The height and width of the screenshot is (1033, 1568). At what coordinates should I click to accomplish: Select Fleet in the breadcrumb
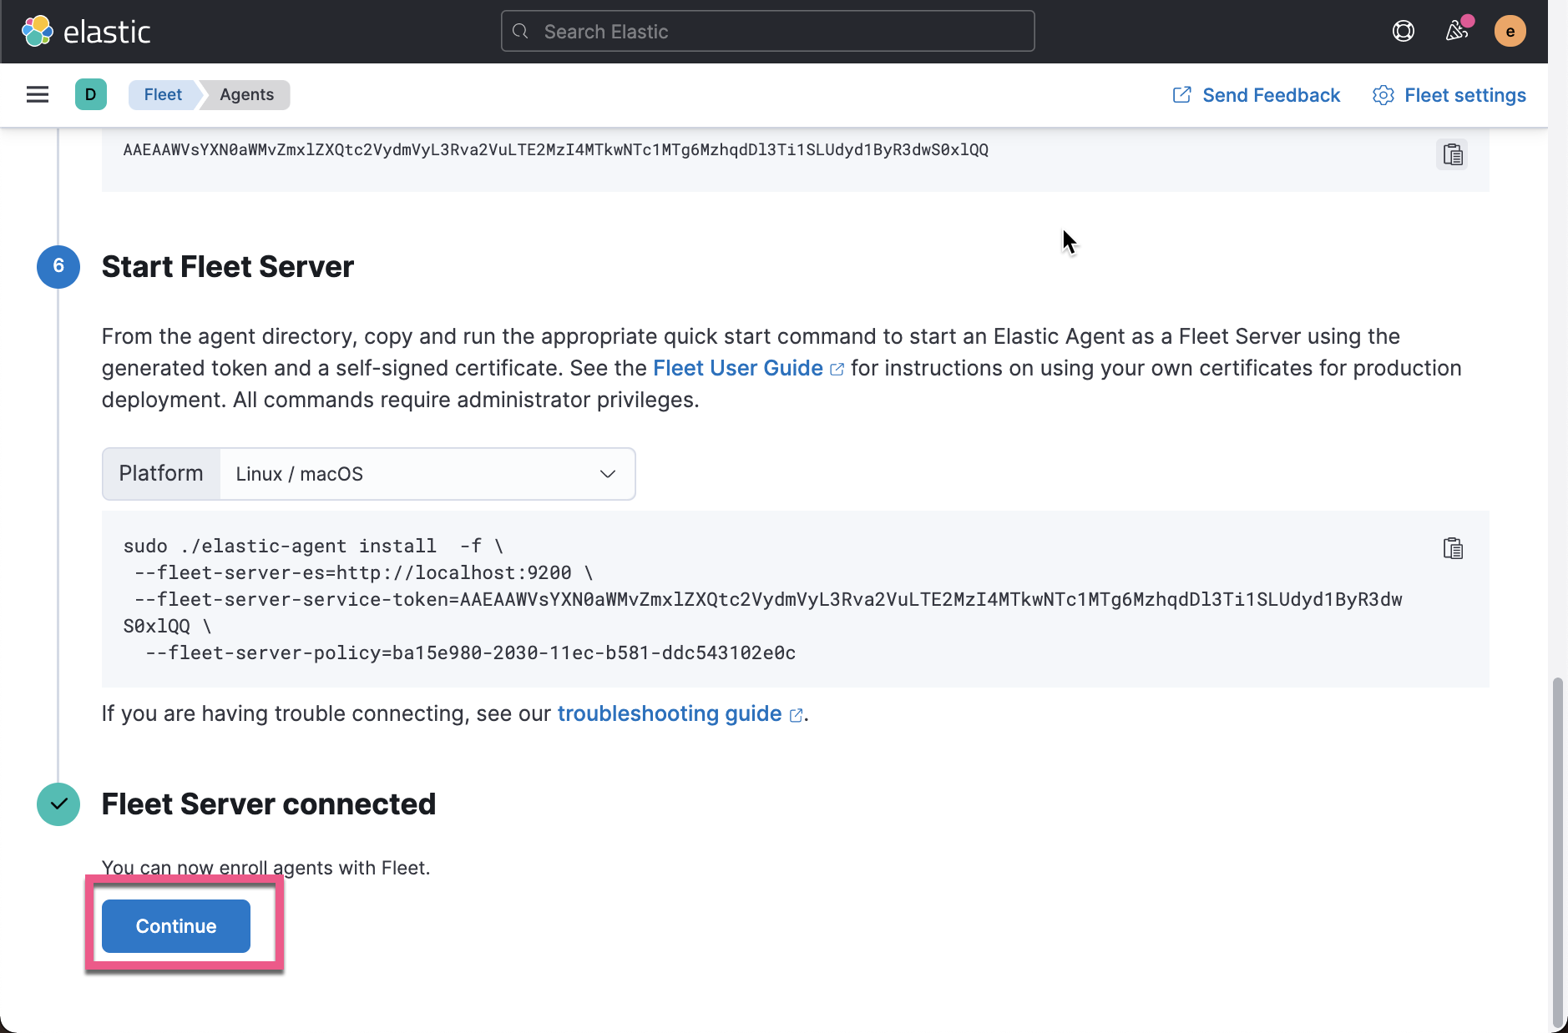162,94
